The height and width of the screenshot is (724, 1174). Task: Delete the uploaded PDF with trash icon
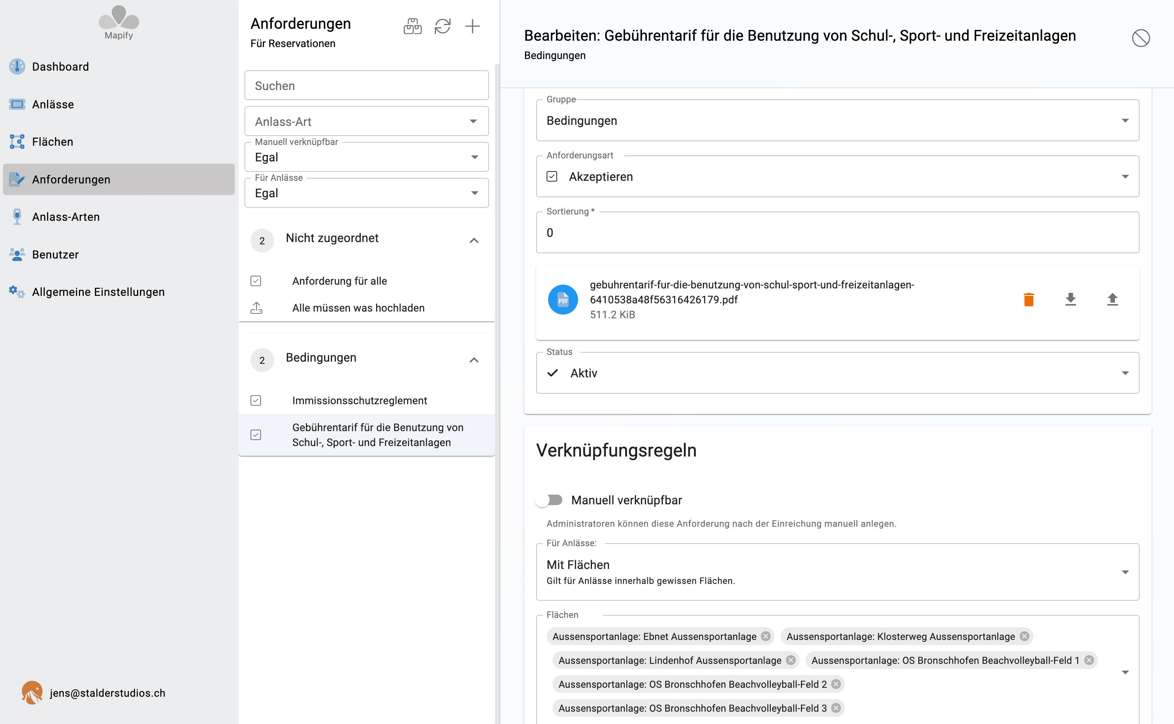pyautogui.click(x=1029, y=300)
